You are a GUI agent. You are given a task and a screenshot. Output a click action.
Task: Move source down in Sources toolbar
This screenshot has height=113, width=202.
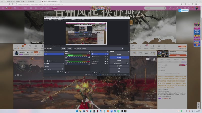pyautogui.click(x=102, y=72)
